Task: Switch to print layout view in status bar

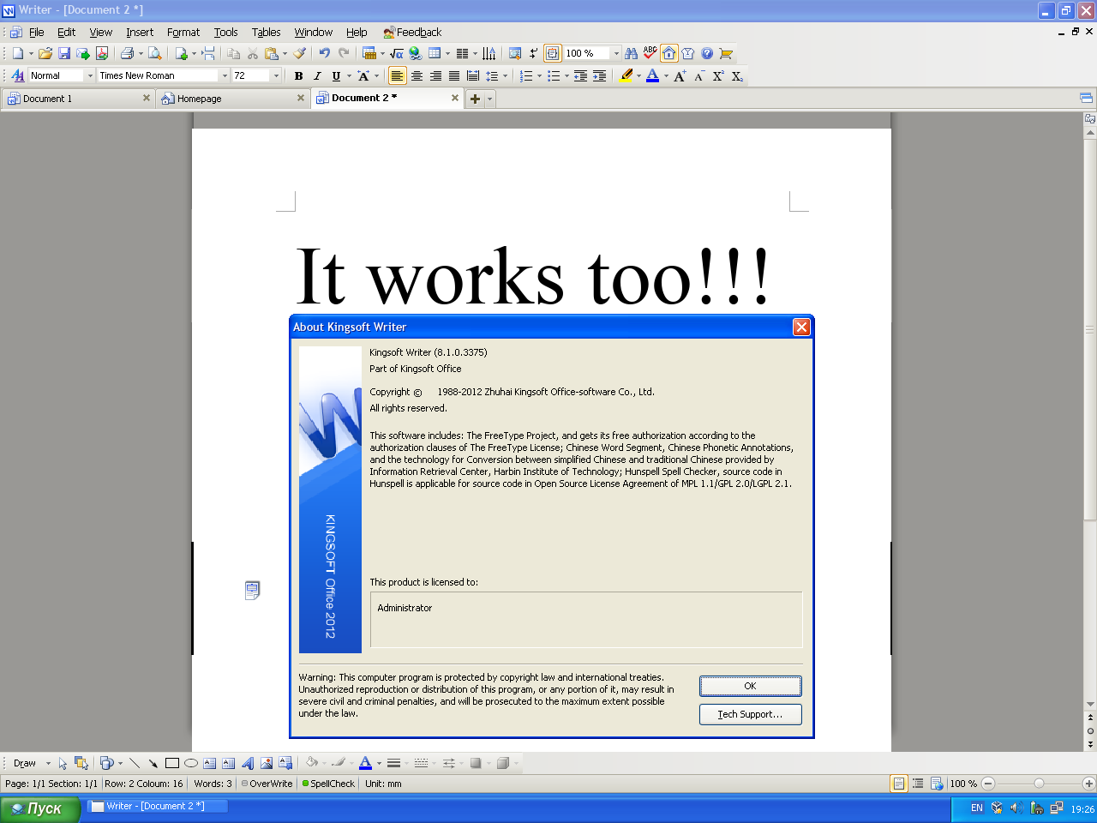Action: [x=899, y=784]
